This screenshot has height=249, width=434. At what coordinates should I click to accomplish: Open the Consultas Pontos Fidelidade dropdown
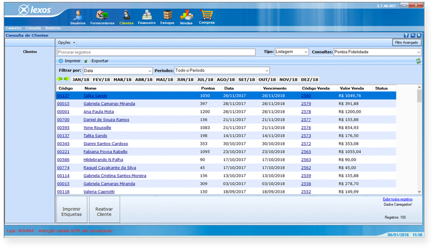pos(377,52)
